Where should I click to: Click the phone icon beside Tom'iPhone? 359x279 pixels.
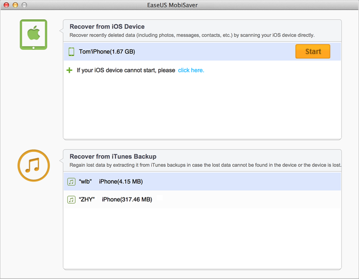click(x=71, y=52)
